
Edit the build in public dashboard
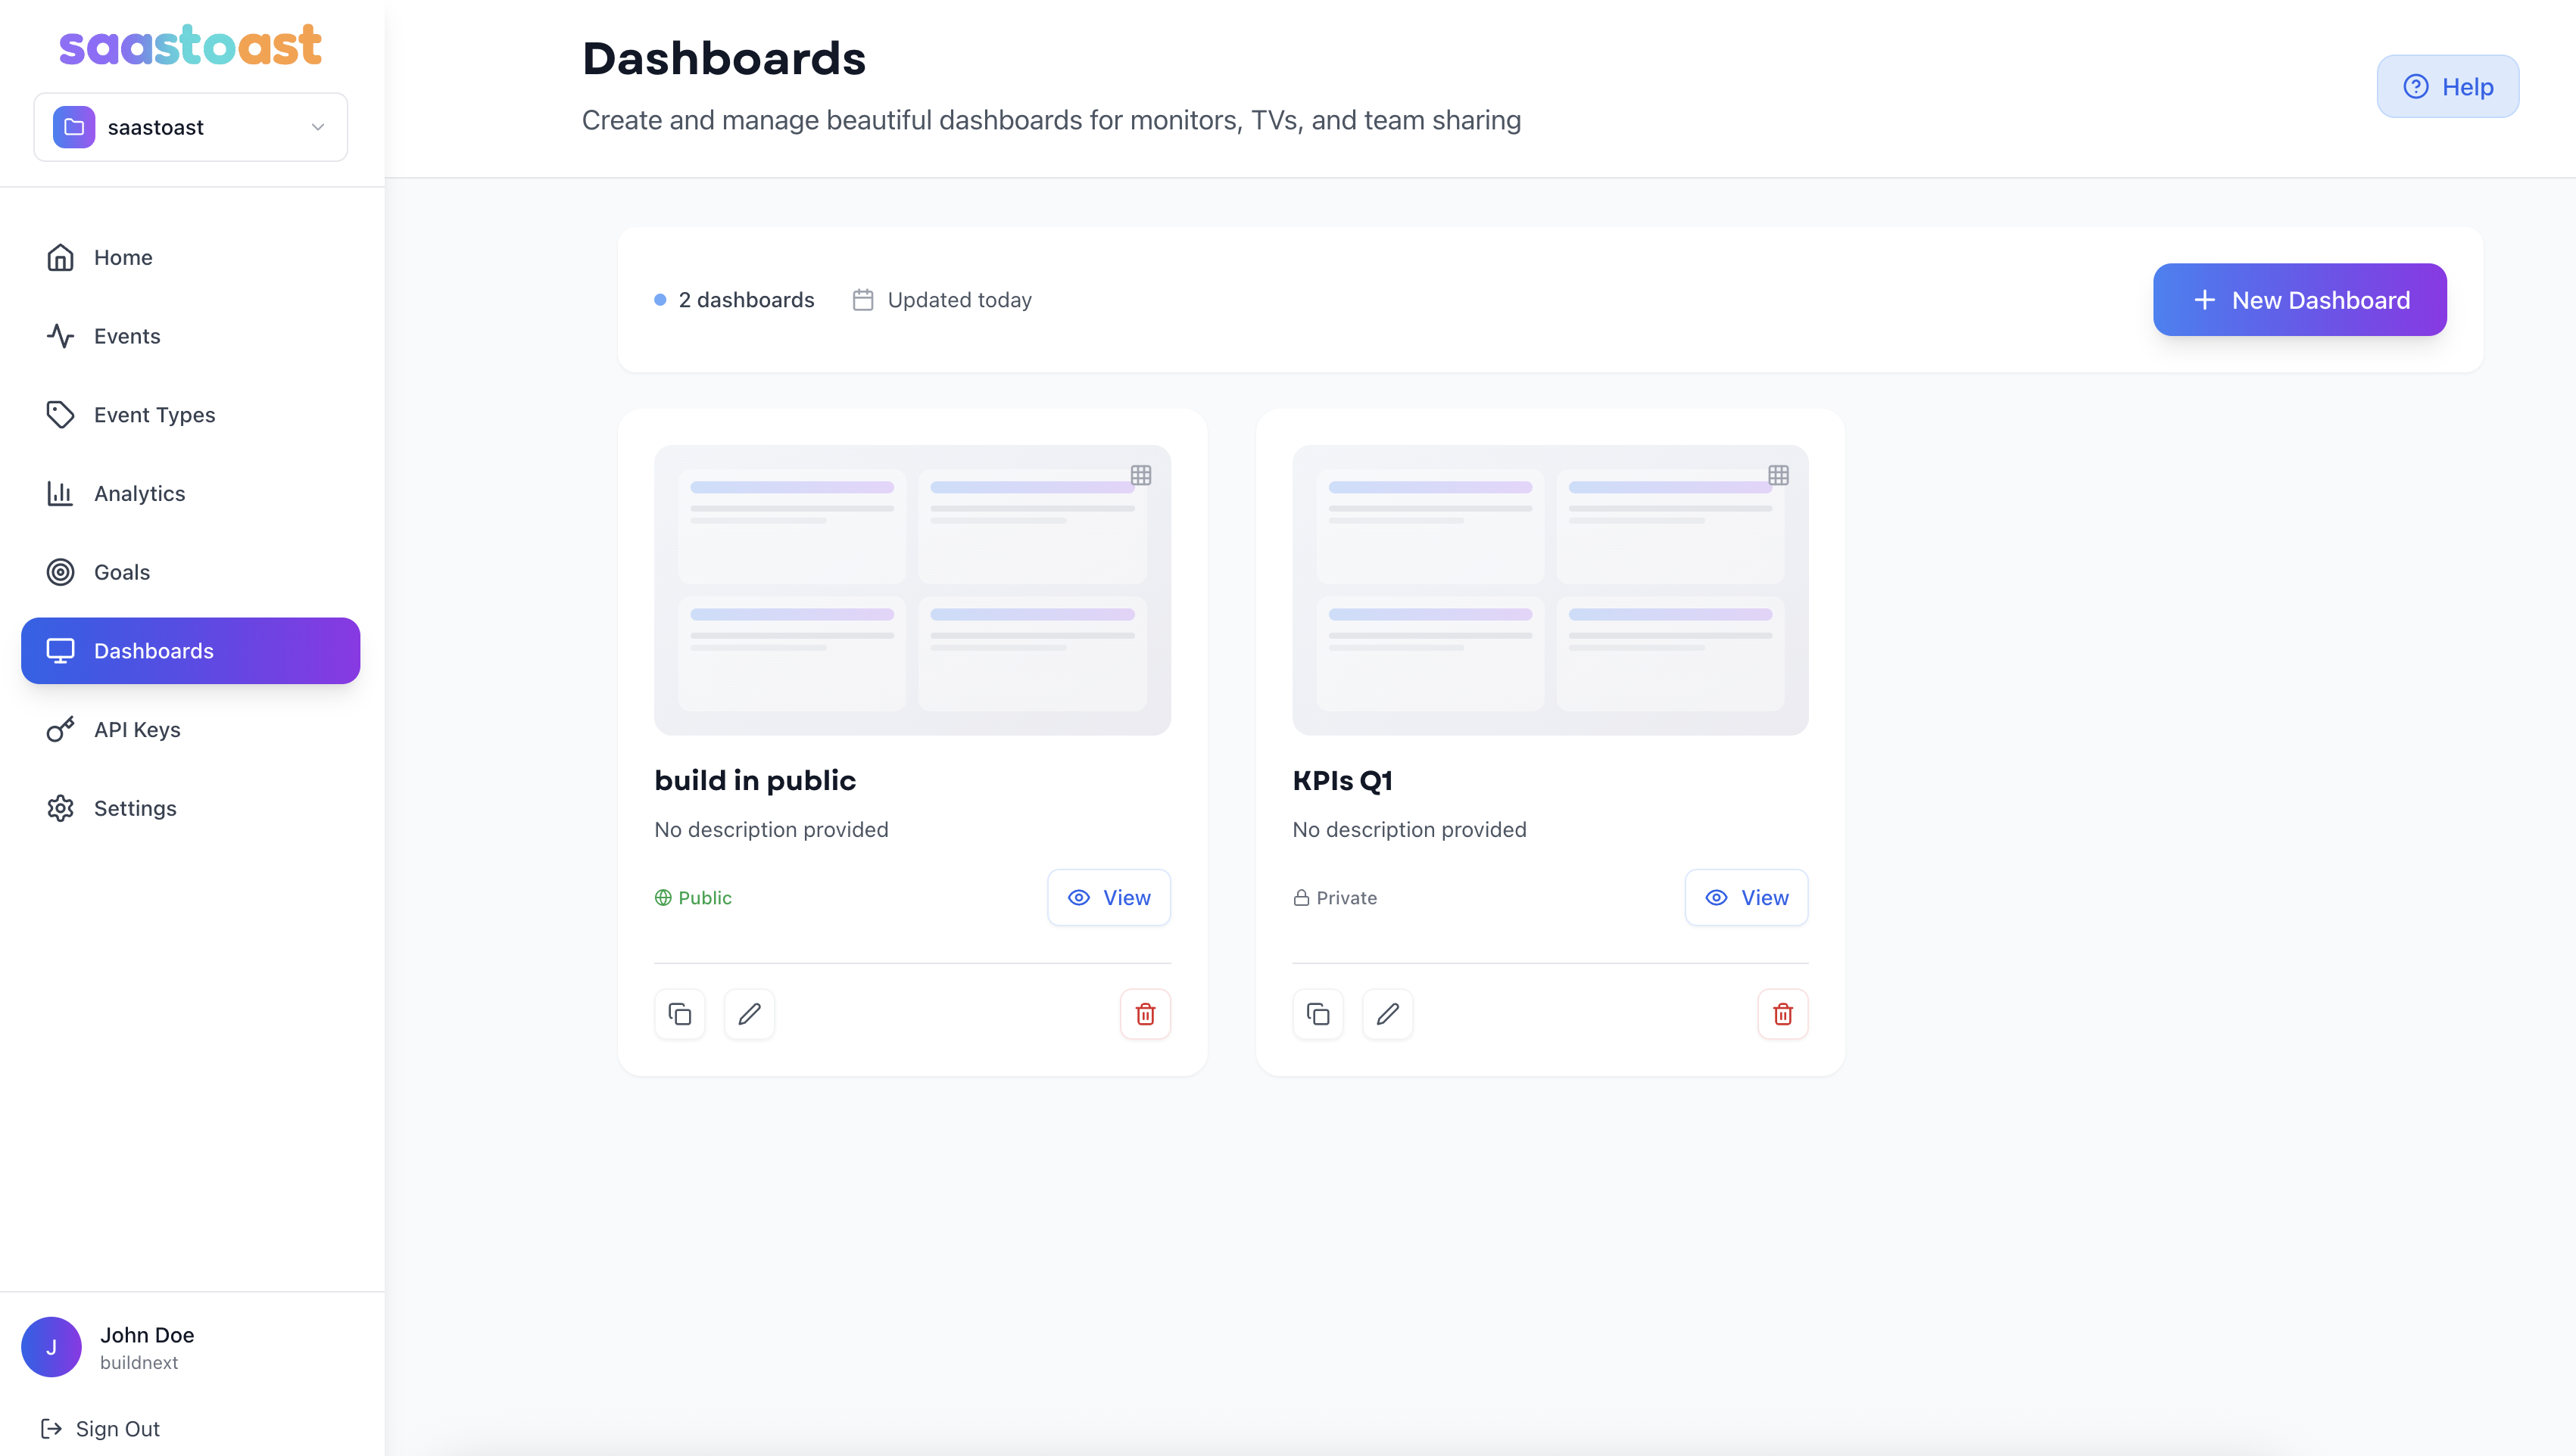coord(750,1014)
